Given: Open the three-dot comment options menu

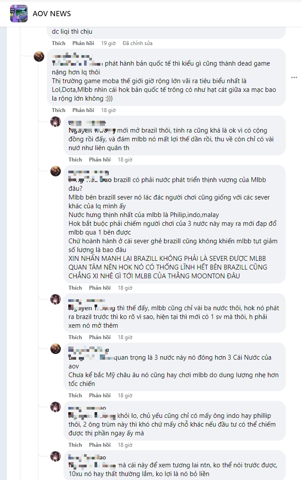Looking at the screenshot, I should coord(294,77).
